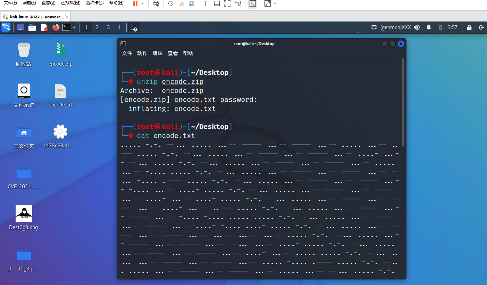The width and height of the screenshot is (487, 285).
Task: Open the terminal's 查看 menu
Action: coord(173,53)
